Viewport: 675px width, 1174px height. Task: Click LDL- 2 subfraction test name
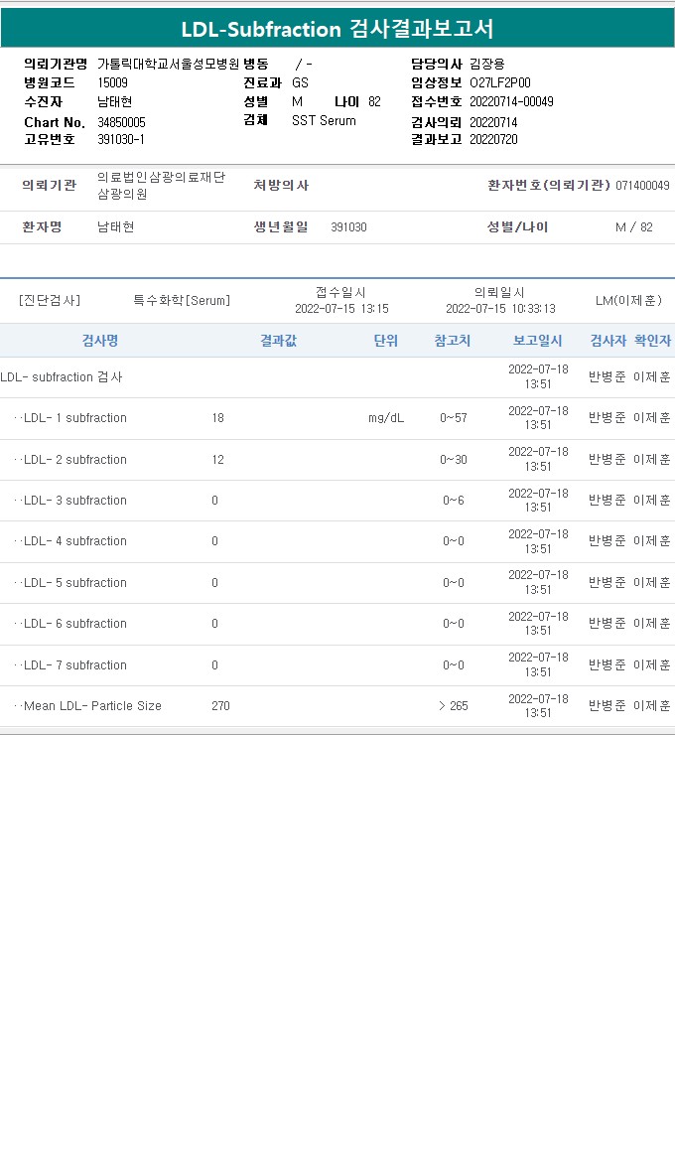point(75,460)
